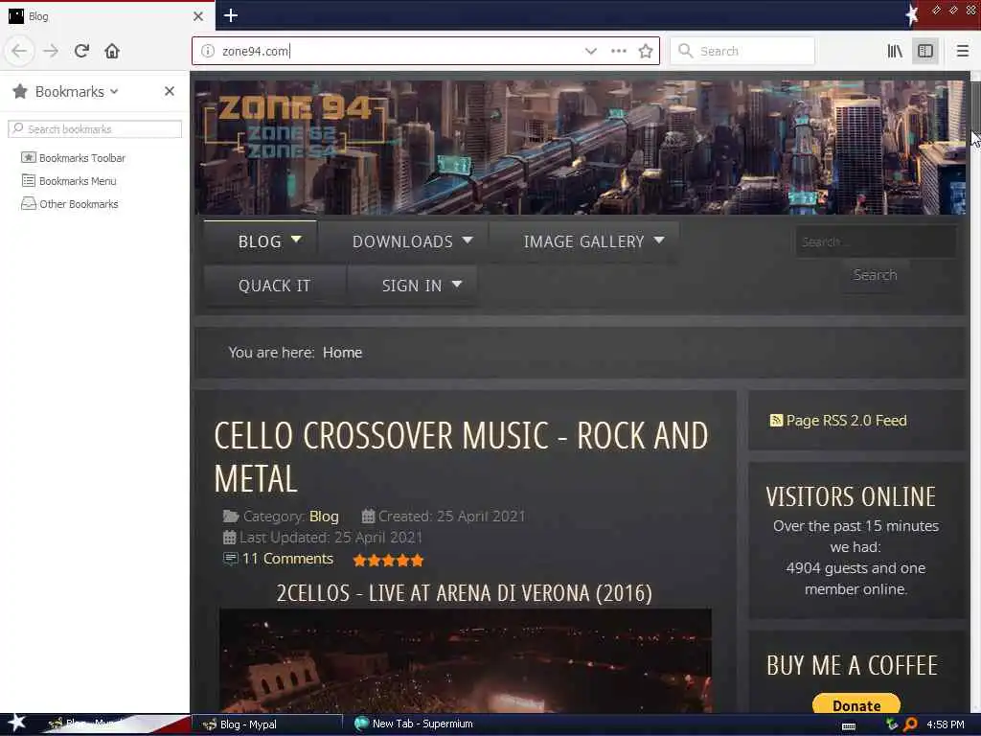Open the DOWNLOADS navigation menu

click(403, 241)
